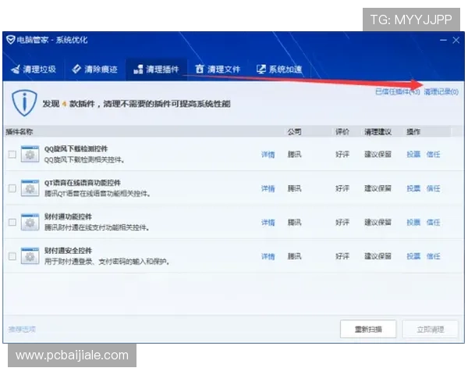
Task: Click 建议保留 in the 财付通安全控件 row
Action: point(378,256)
